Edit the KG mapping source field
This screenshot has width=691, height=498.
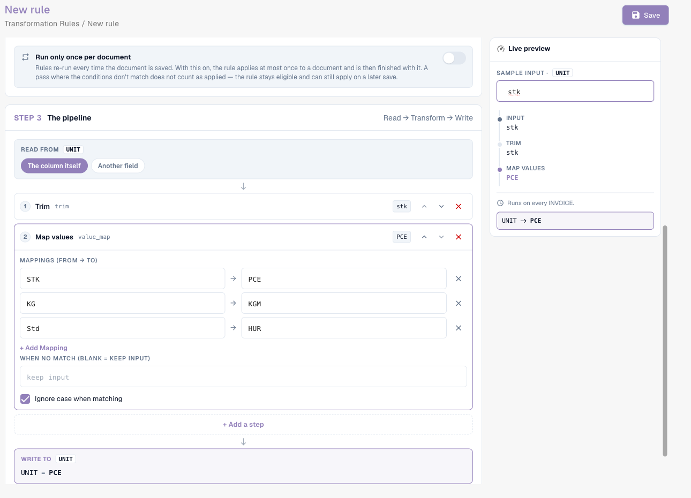pyautogui.click(x=122, y=304)
